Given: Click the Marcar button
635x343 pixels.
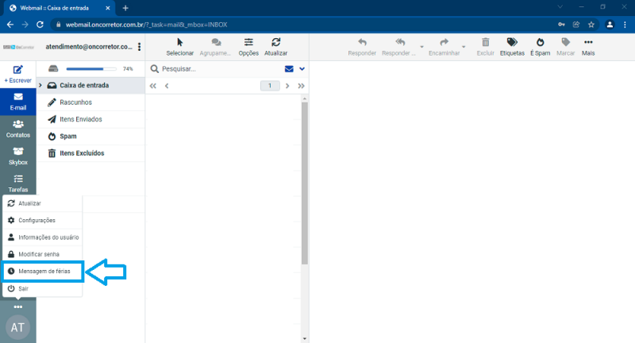Looking at the screenshot, I should (x=566, y=47).
